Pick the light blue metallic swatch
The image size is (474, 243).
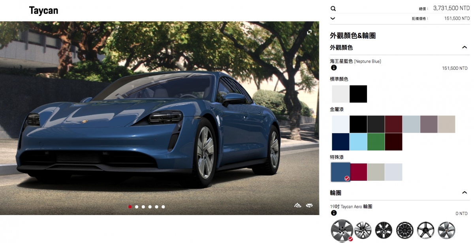coord(358,142)
